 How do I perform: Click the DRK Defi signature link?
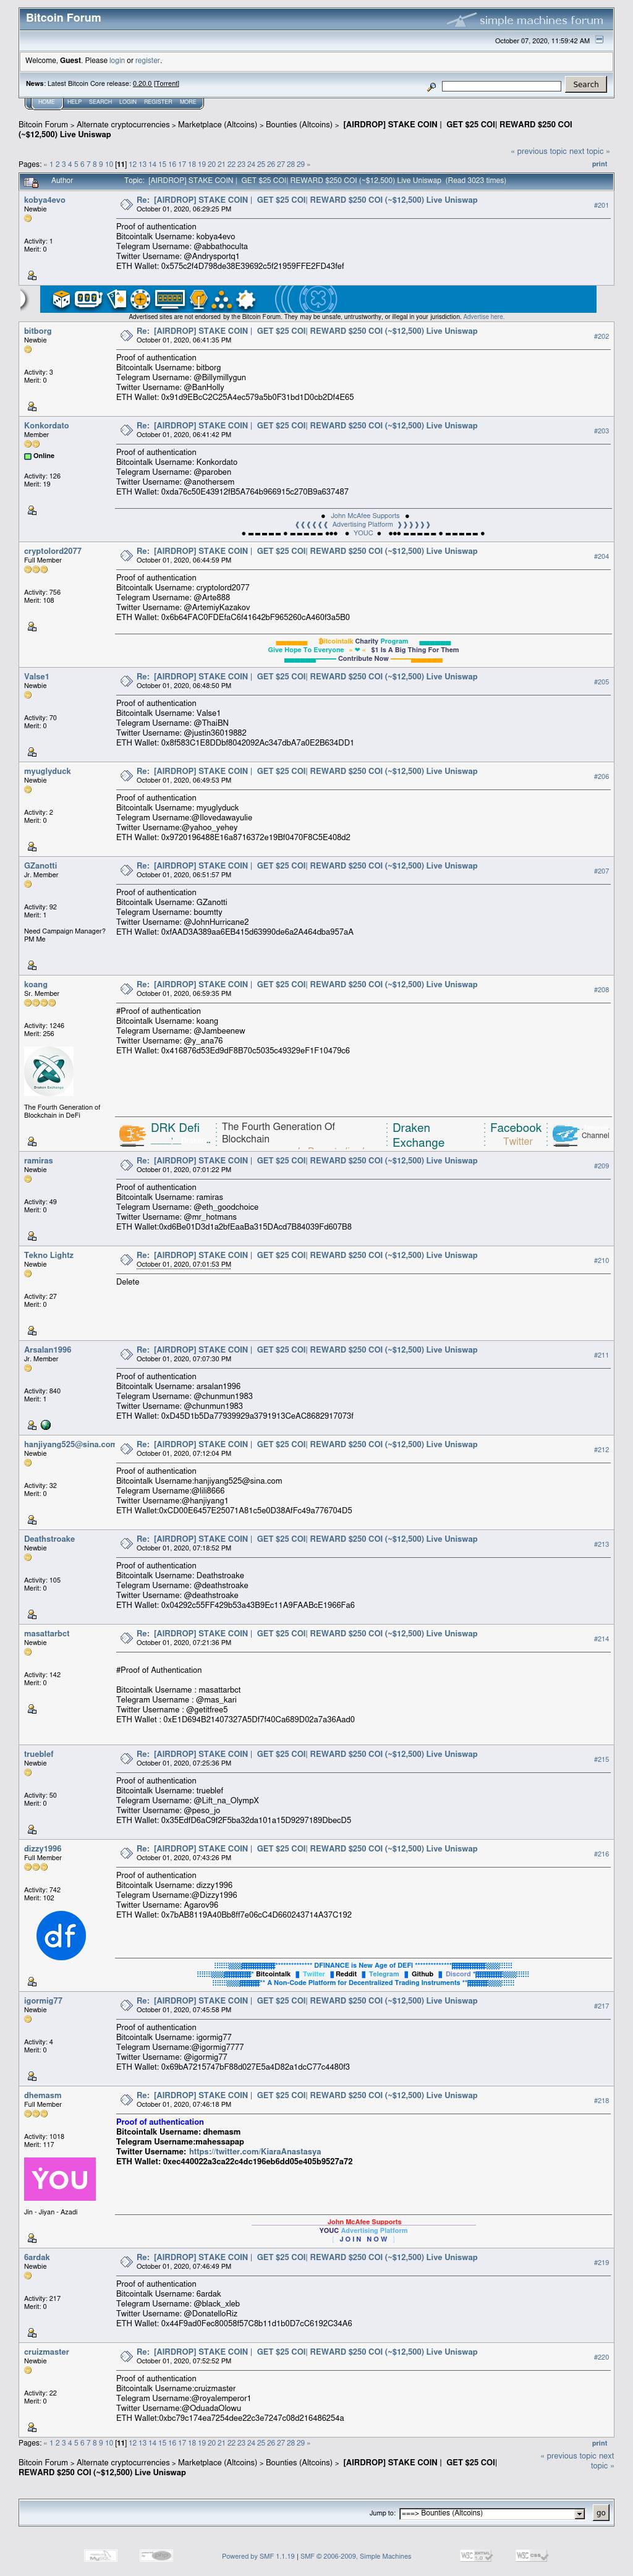[175, 1128]
